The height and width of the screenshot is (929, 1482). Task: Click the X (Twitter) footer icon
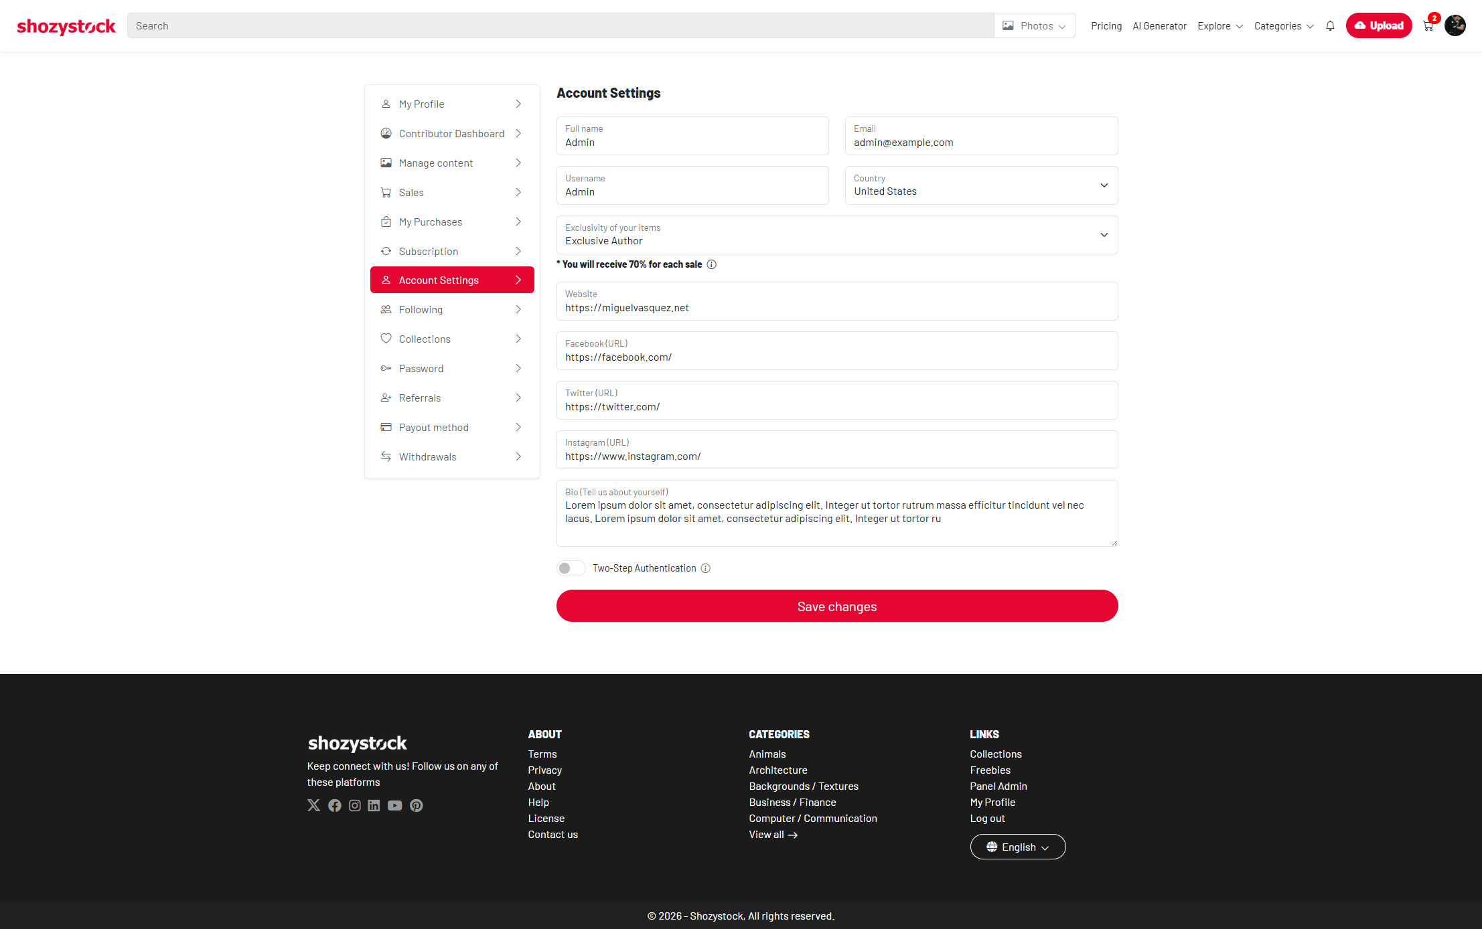pyautogui.click(x=313, y=805)
